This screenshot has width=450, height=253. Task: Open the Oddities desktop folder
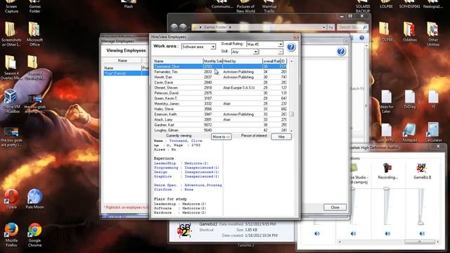coord(409,32)
